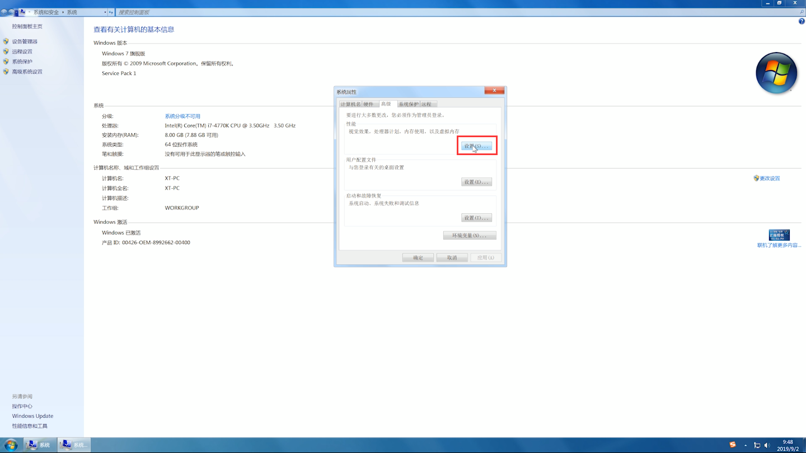Open 高级系统设置 in the sidebar
The image size is (806, 453).
pyautogui.click(x=27, y=72)
